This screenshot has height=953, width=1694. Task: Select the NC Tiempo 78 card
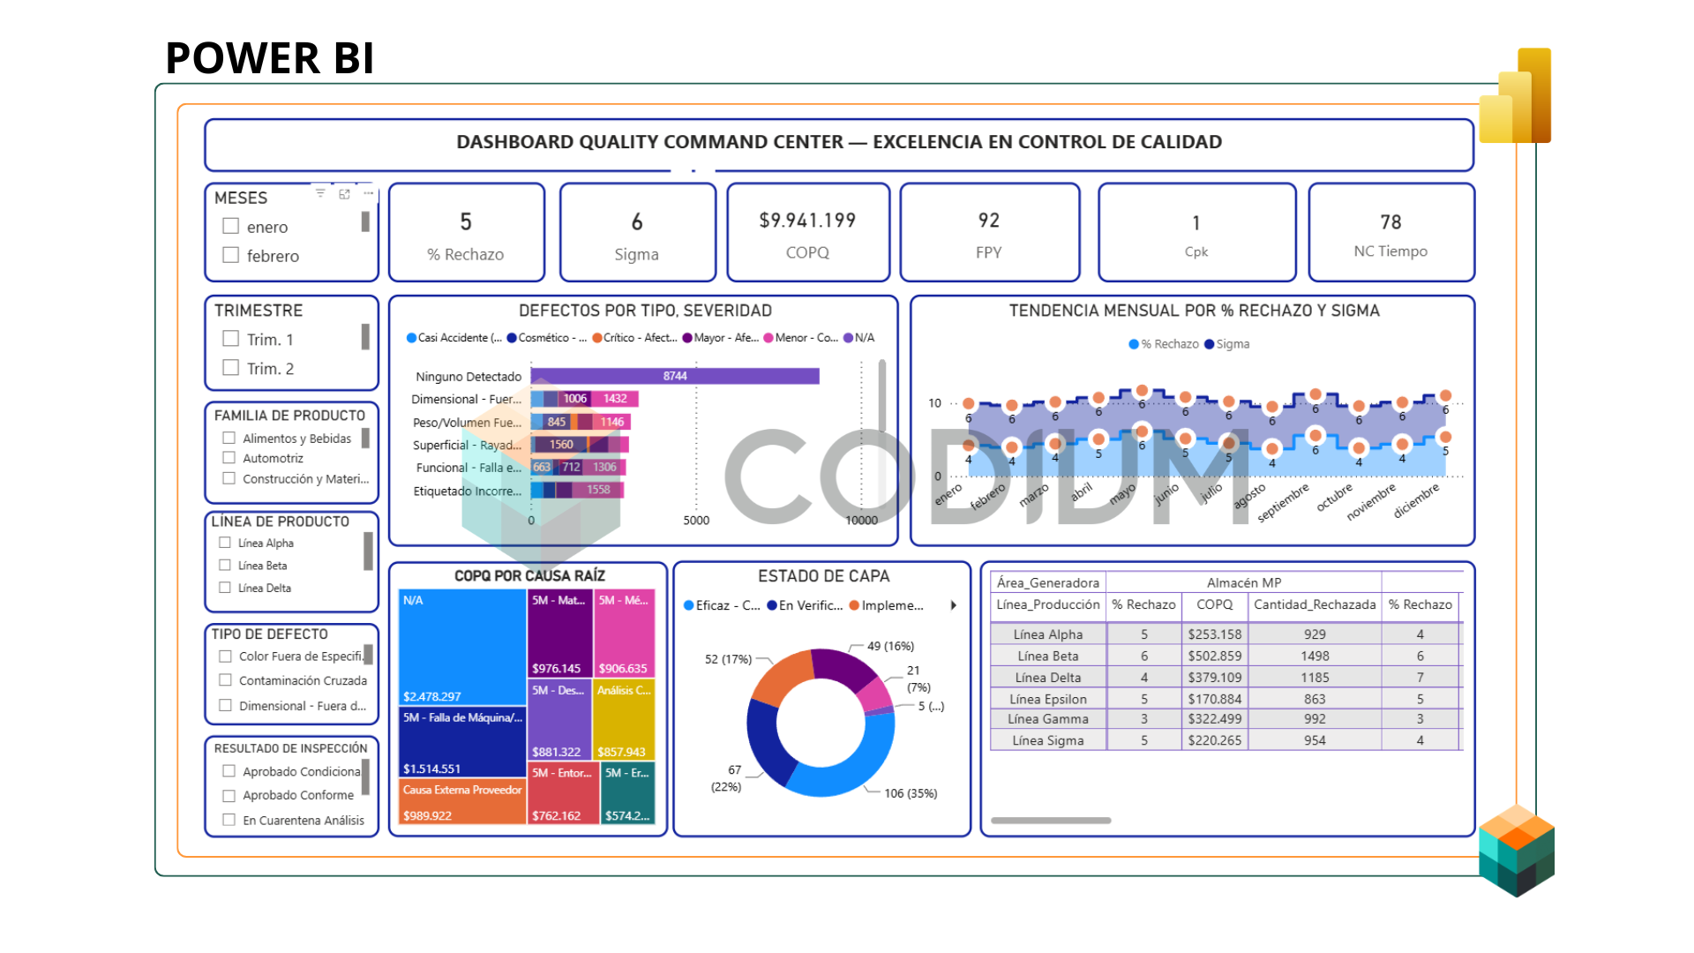pos(1391,232)
